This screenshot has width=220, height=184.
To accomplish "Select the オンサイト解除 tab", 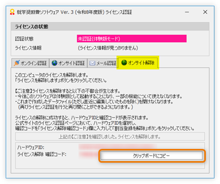I will coord(138,63).
